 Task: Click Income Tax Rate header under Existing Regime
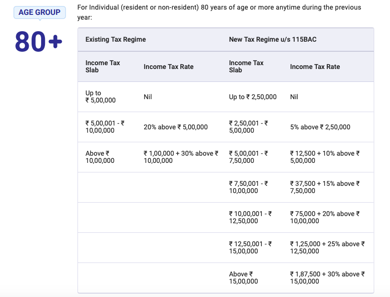[168, 67]
